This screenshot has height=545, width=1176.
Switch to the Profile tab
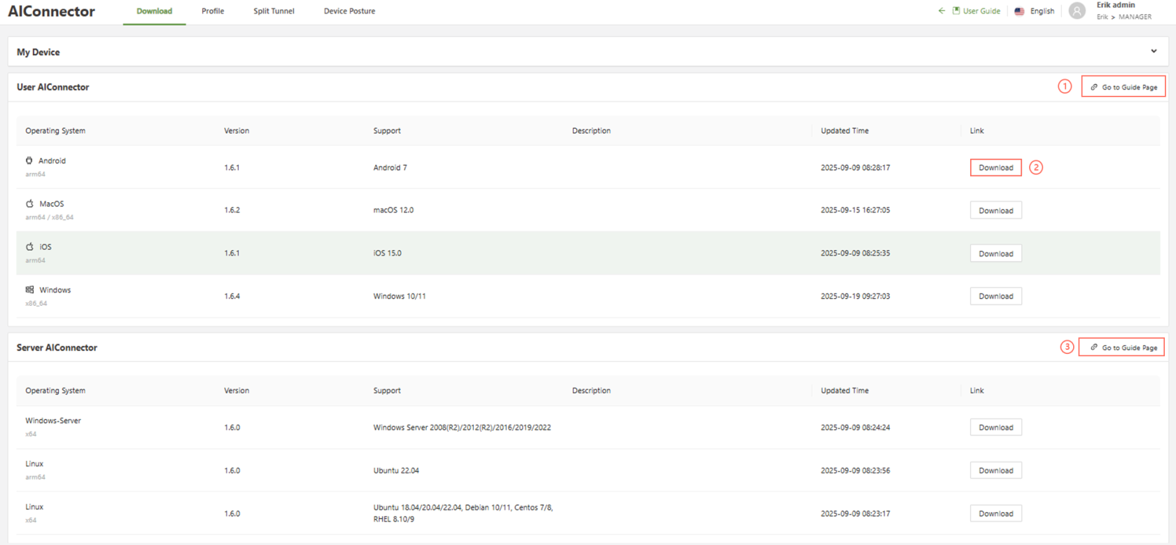point(213,11)
